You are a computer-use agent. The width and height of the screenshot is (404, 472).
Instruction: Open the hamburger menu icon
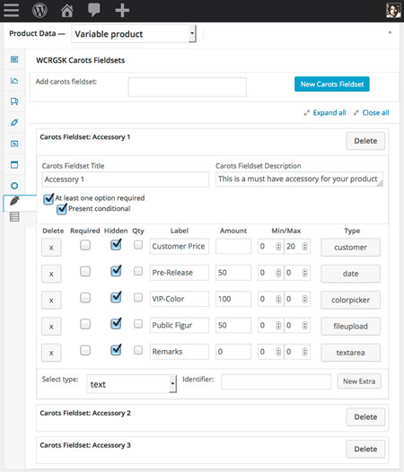[12, 10]
